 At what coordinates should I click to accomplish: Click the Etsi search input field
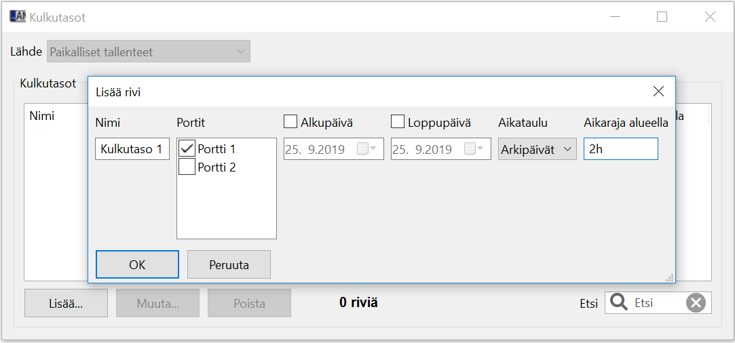658,303
